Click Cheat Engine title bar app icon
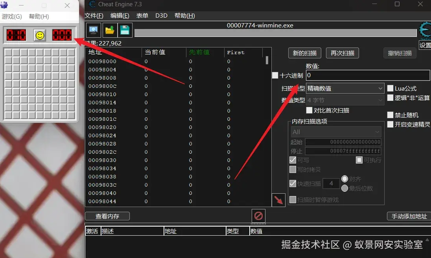The height and width of the screenshot is (258, 431). coord(92,4)
